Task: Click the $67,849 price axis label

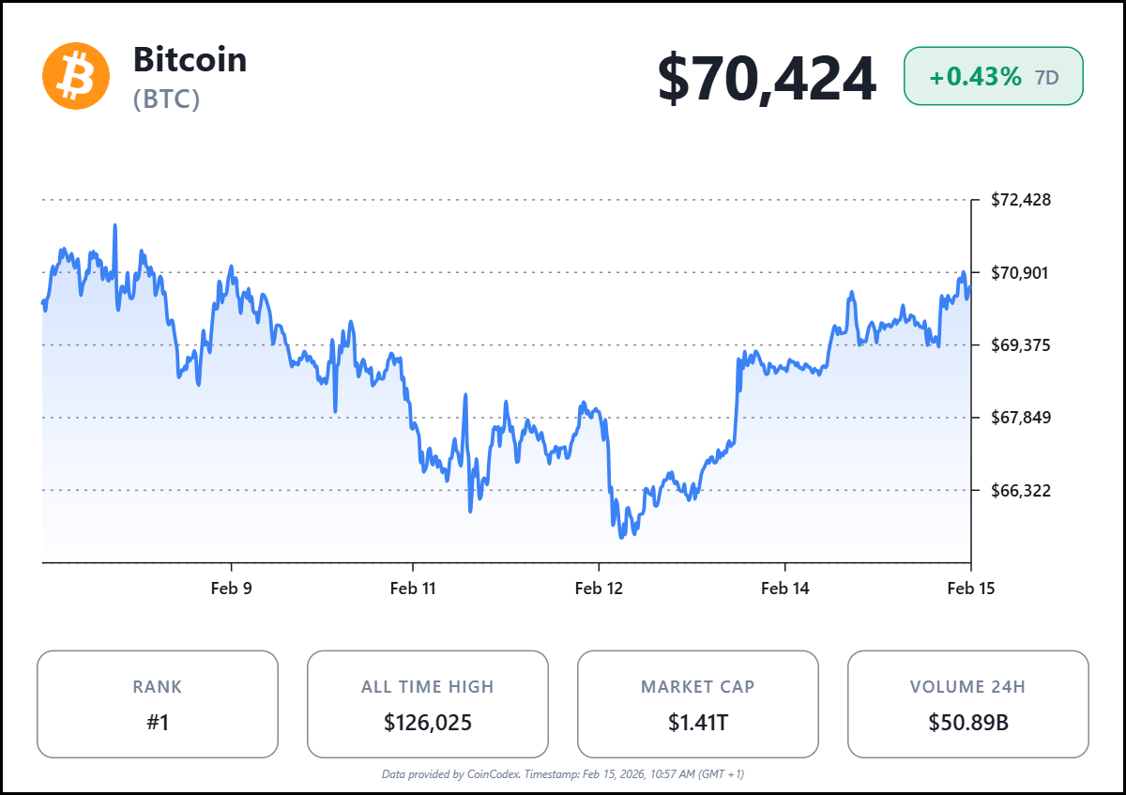Action: (1021, 418)
